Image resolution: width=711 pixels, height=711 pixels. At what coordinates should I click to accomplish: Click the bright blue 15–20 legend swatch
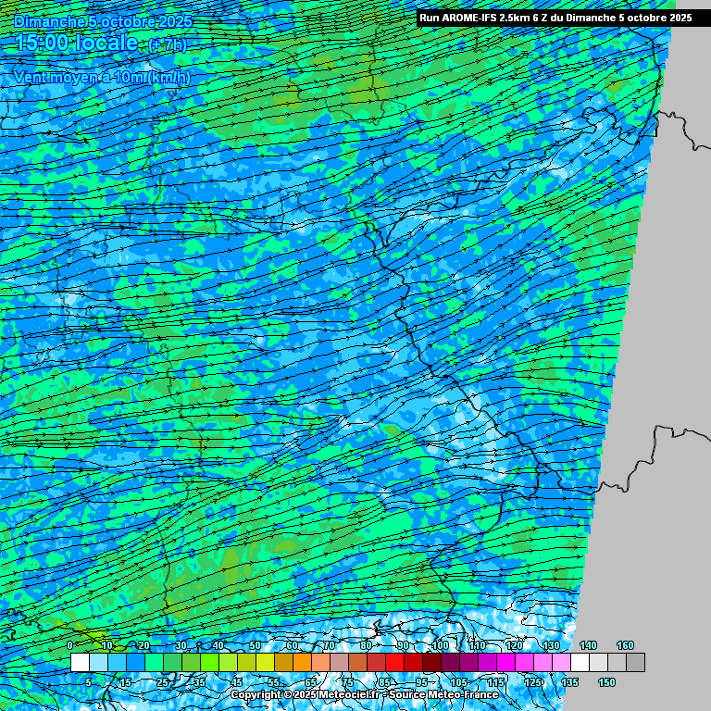pyautogui.click(x=135, y=663)
